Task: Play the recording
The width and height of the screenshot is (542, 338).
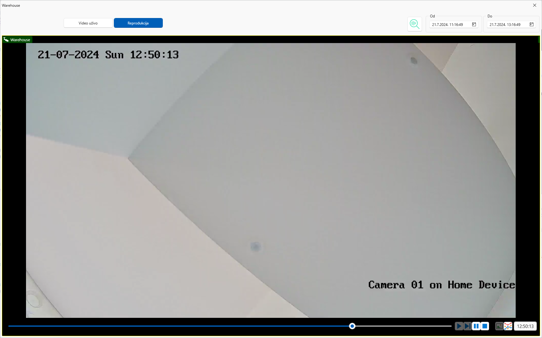Action: click(459, 326)
